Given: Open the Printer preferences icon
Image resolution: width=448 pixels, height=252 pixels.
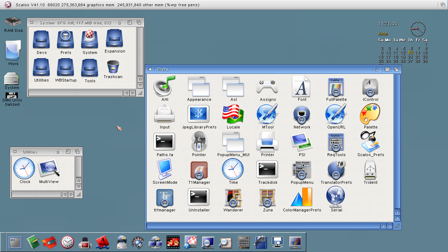Looking at the screenshot, I should [267, 142].
